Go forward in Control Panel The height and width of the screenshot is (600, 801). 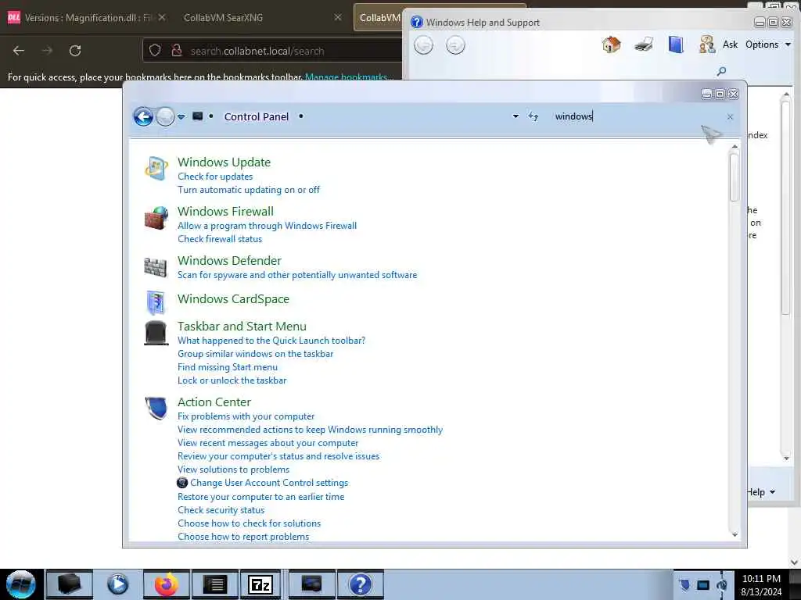[165, 117]
